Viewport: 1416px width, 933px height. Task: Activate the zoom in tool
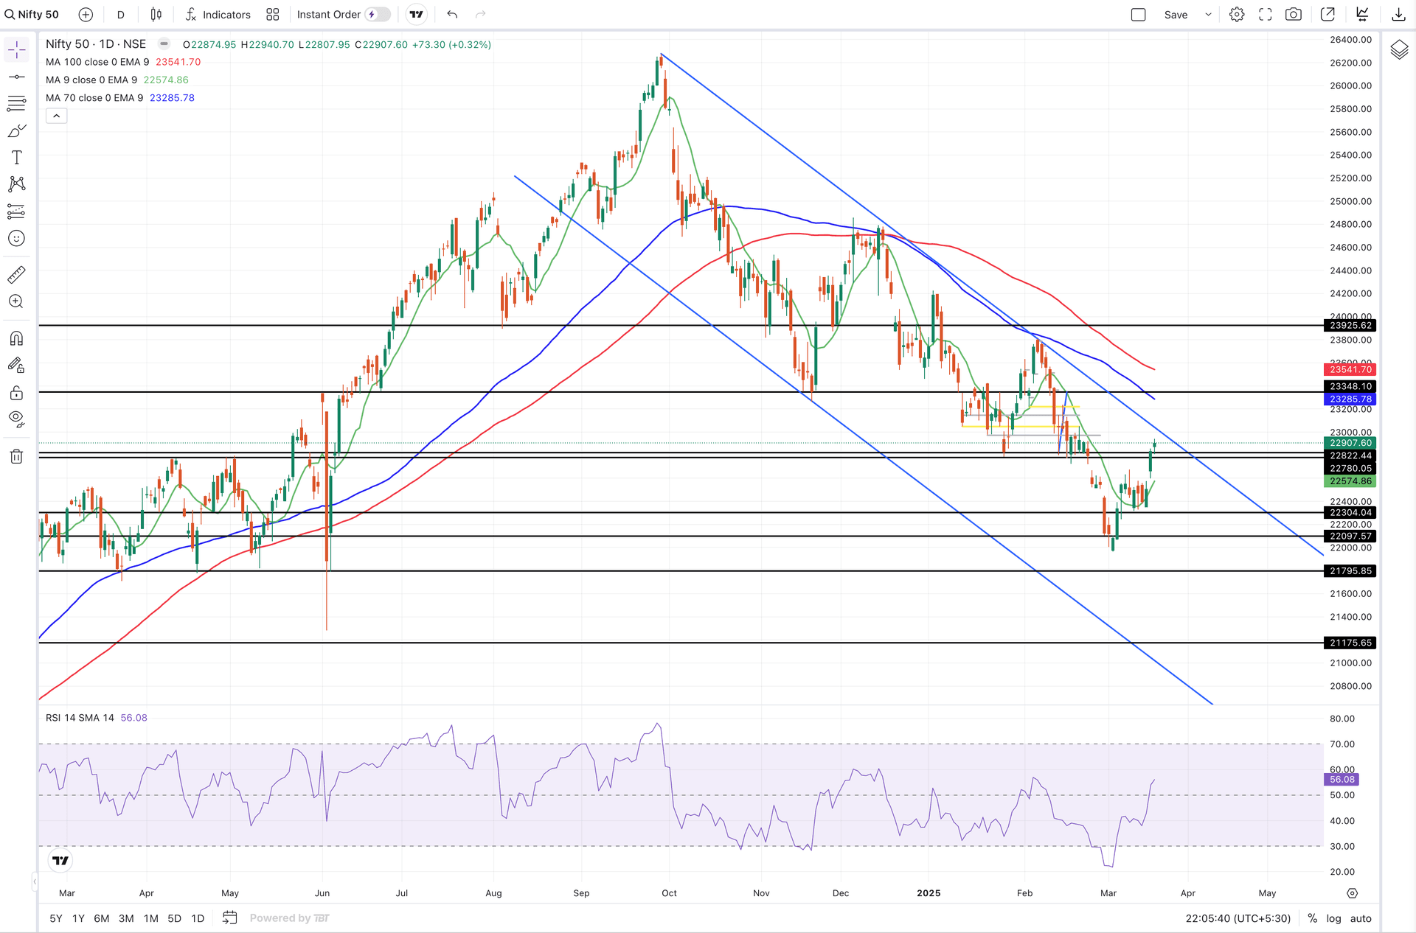(x=16, y=301)
